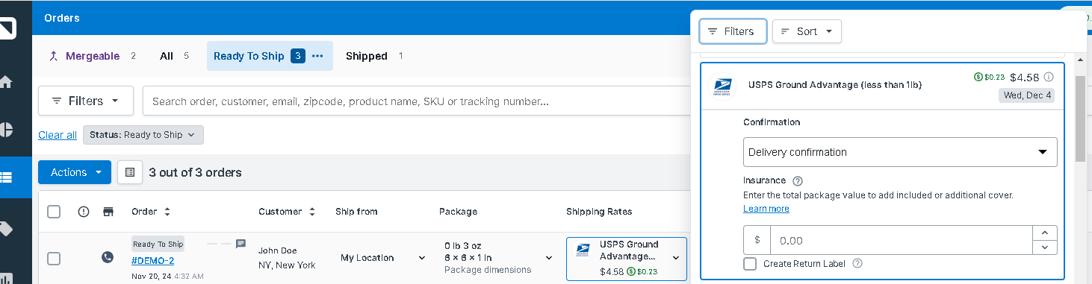Open the analytics pie chart sidebar icon
This screenshot has height=284, width=1092.
point(6,130)
